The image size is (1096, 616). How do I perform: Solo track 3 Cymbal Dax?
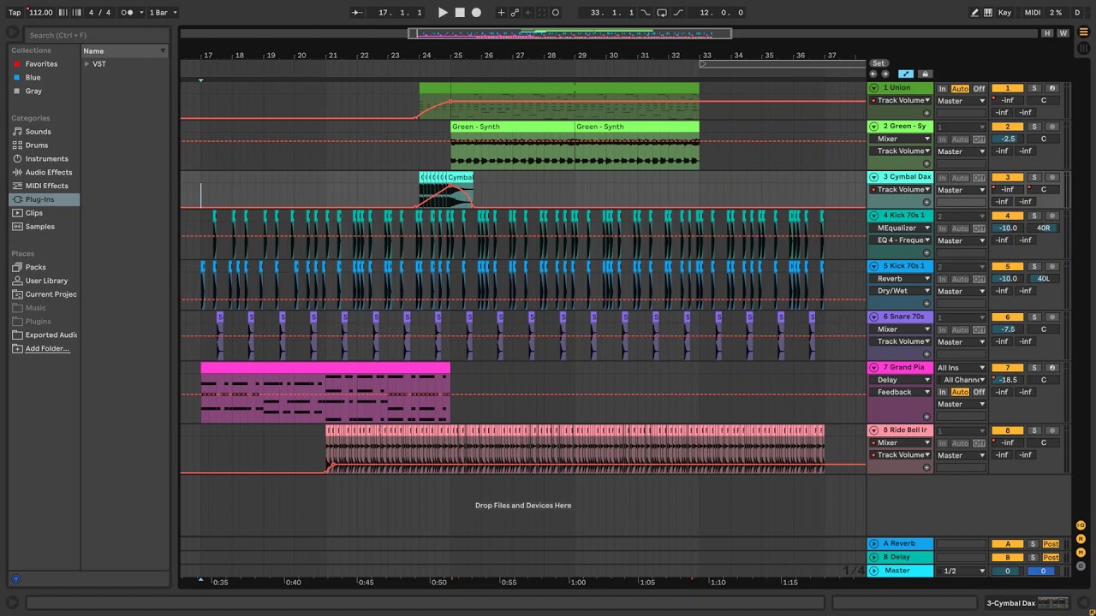point(1033,177)
